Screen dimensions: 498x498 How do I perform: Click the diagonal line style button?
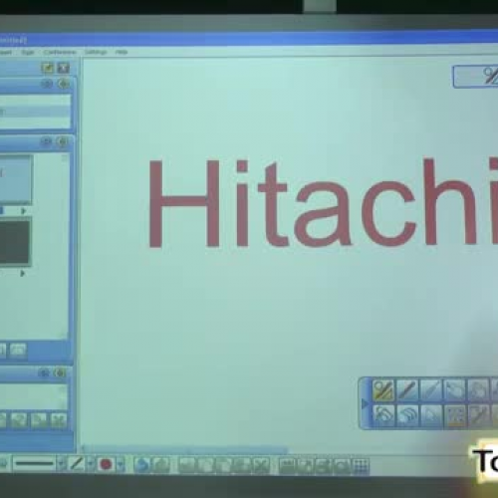pos(77,463)
